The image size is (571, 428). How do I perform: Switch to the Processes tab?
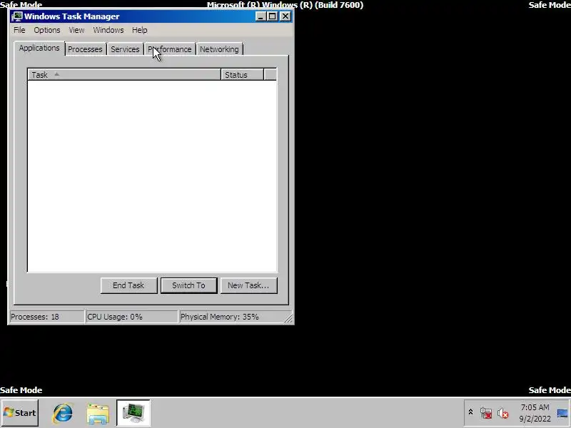click(85, 49)
